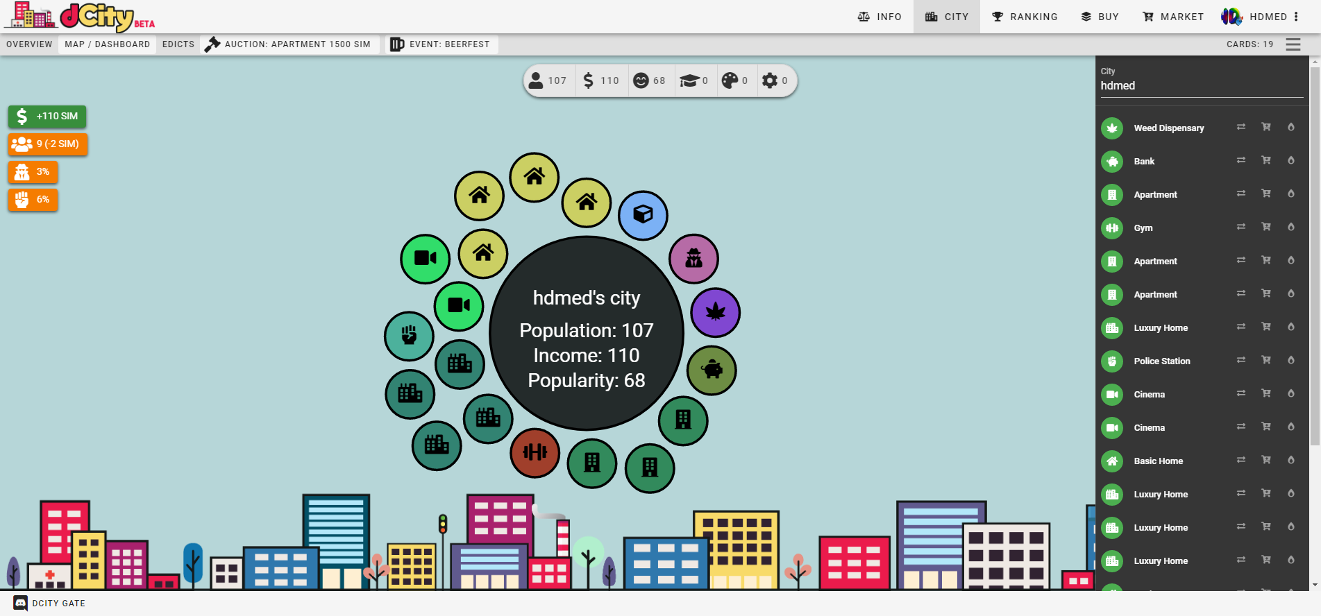Click the Bank row cart sell icon
The width and height of the screenshot is (1321, 616).
(1266, 160)
